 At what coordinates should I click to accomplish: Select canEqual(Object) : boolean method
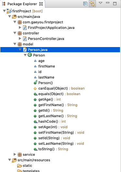(61, 88)
